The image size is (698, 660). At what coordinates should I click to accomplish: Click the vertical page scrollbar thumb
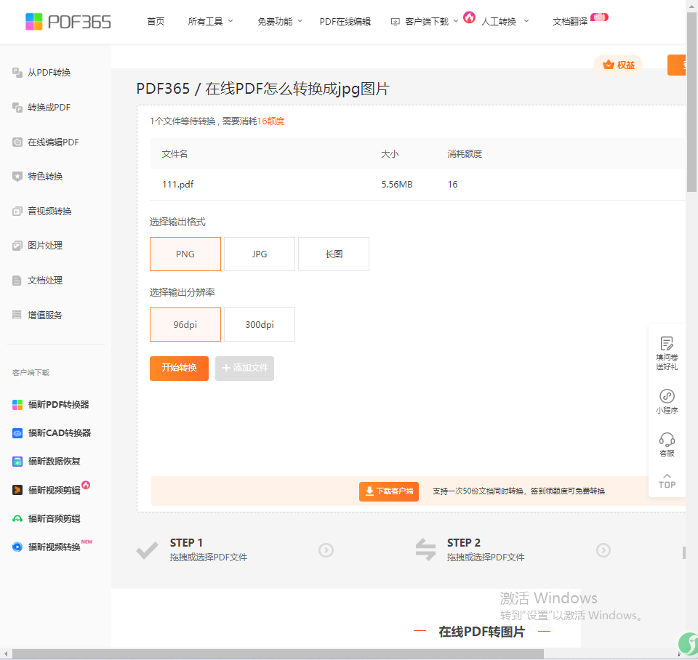coord(691,102)
